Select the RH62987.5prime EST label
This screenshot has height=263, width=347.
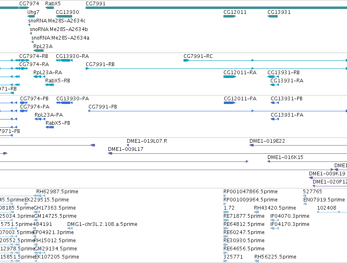(x=57, y=192)
